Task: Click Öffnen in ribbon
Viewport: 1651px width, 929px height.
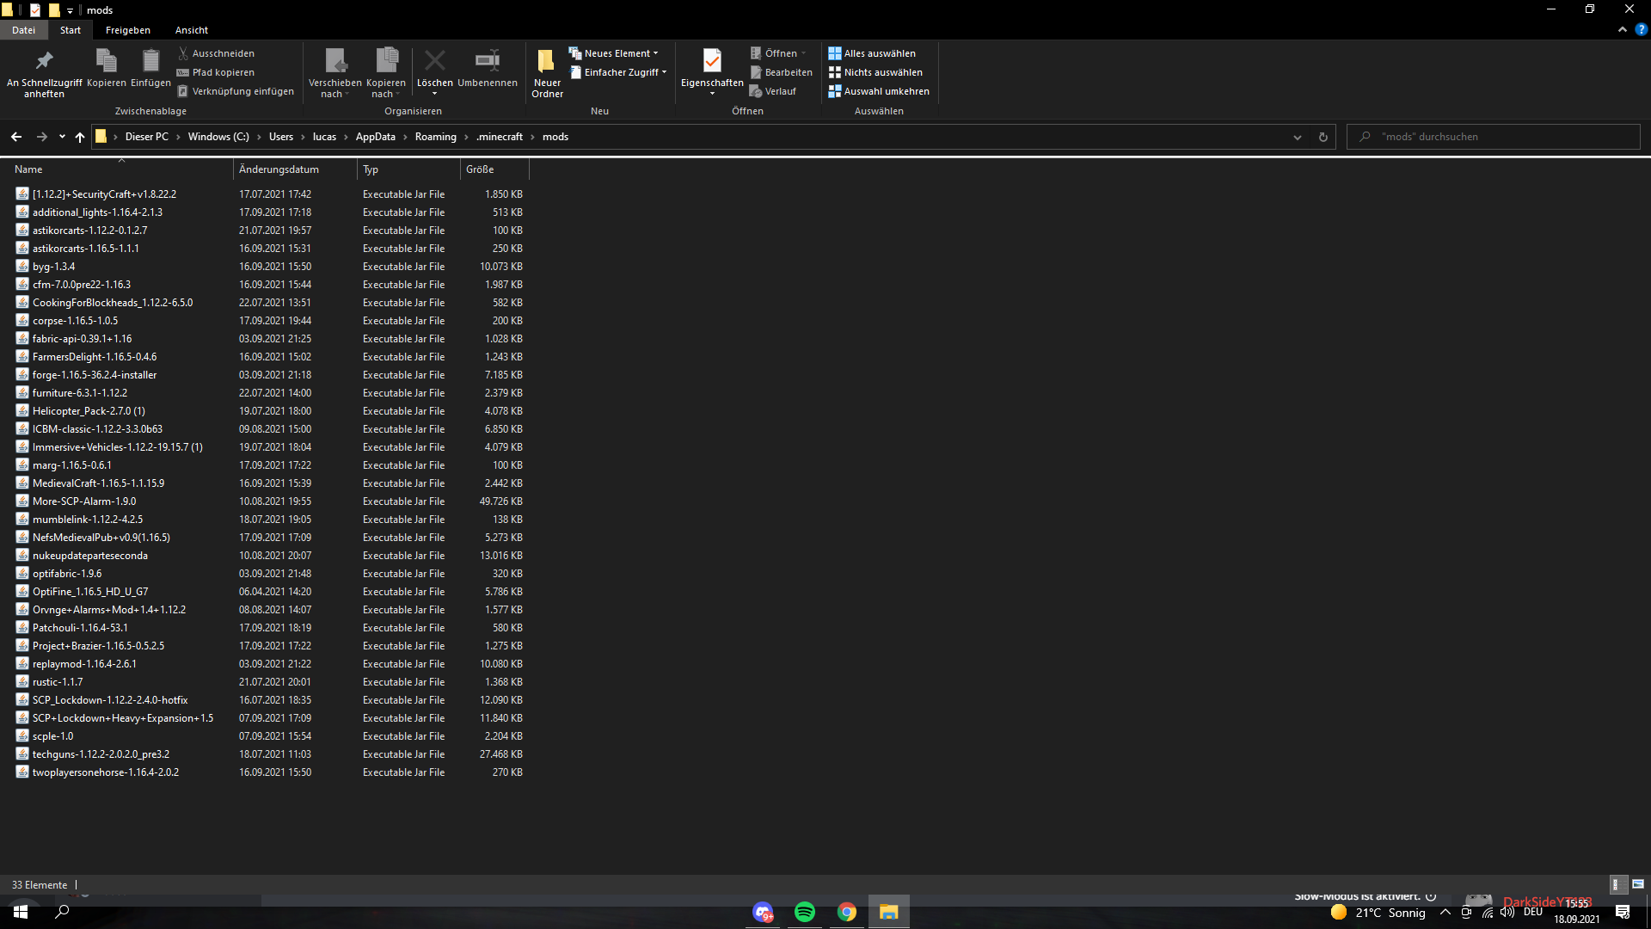Action: 778,53
